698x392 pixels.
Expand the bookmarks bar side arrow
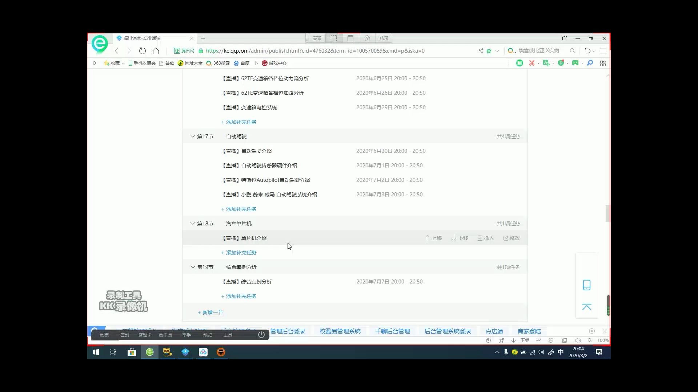(x=95, y=63)
